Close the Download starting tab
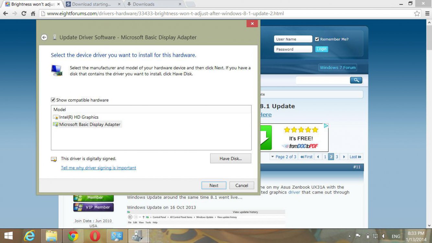This screenshot has height=243, width=432. (x=119, y=4)
